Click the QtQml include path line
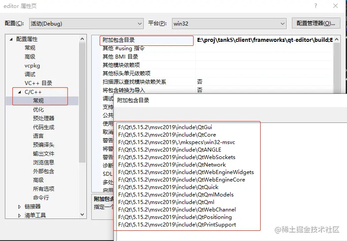 (x=166, y=202)
